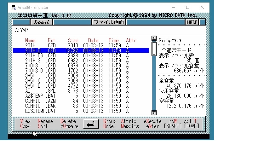Click the 35 個 file count
Image resolution: width=258 pixels, height=145 pixels.
tap(193, 61)
